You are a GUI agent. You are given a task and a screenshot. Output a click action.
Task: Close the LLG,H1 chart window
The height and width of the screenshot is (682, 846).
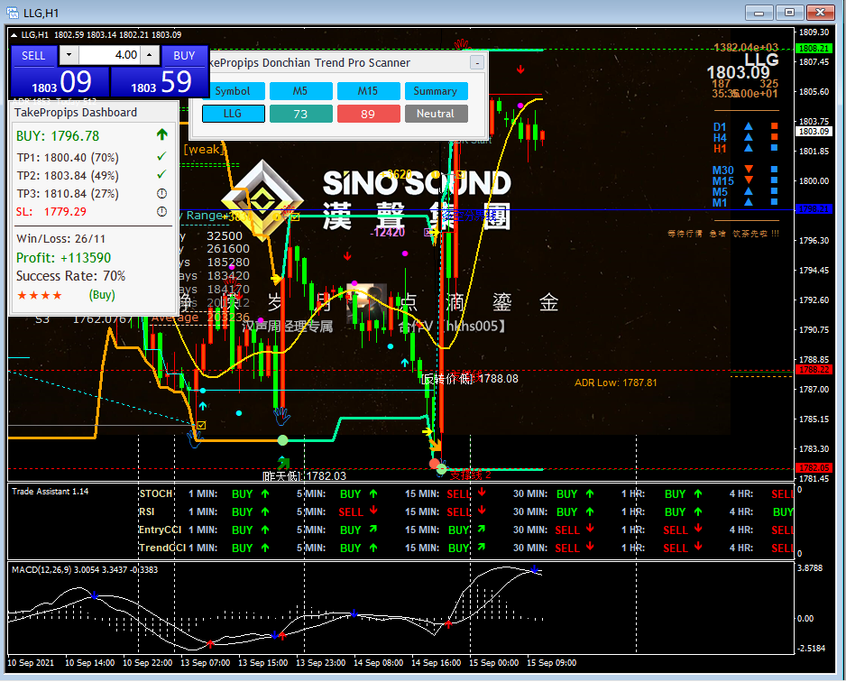[820, 12]
